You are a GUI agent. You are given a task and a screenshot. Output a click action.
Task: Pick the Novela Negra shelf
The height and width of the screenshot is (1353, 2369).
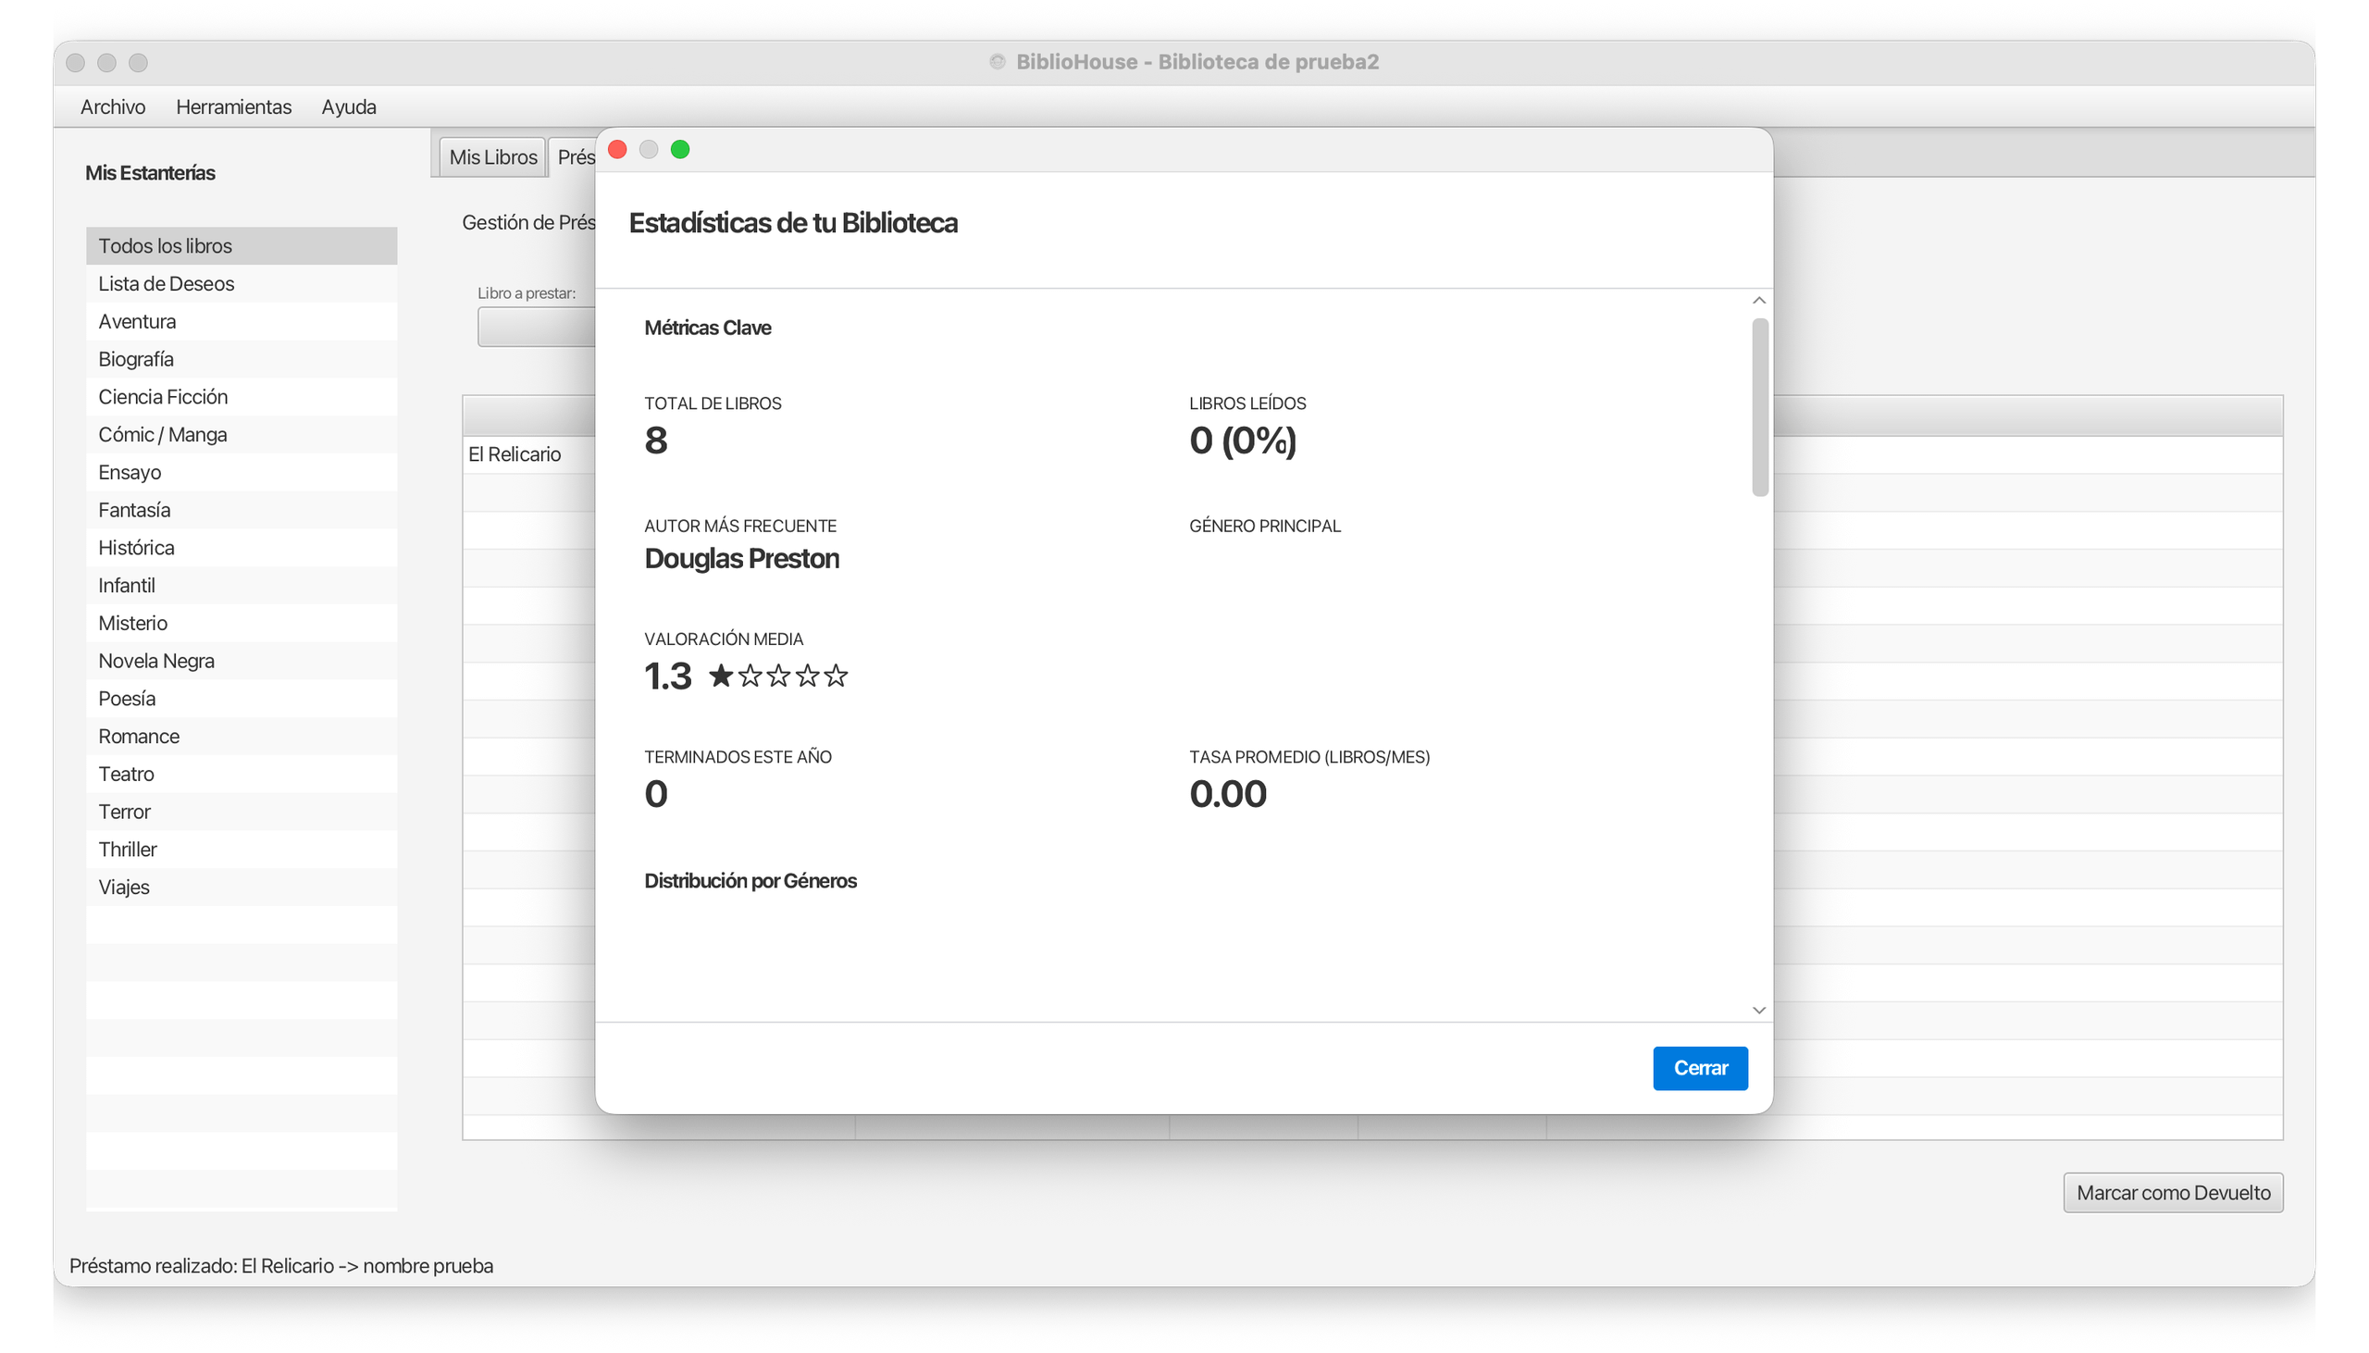coord(156,661)
